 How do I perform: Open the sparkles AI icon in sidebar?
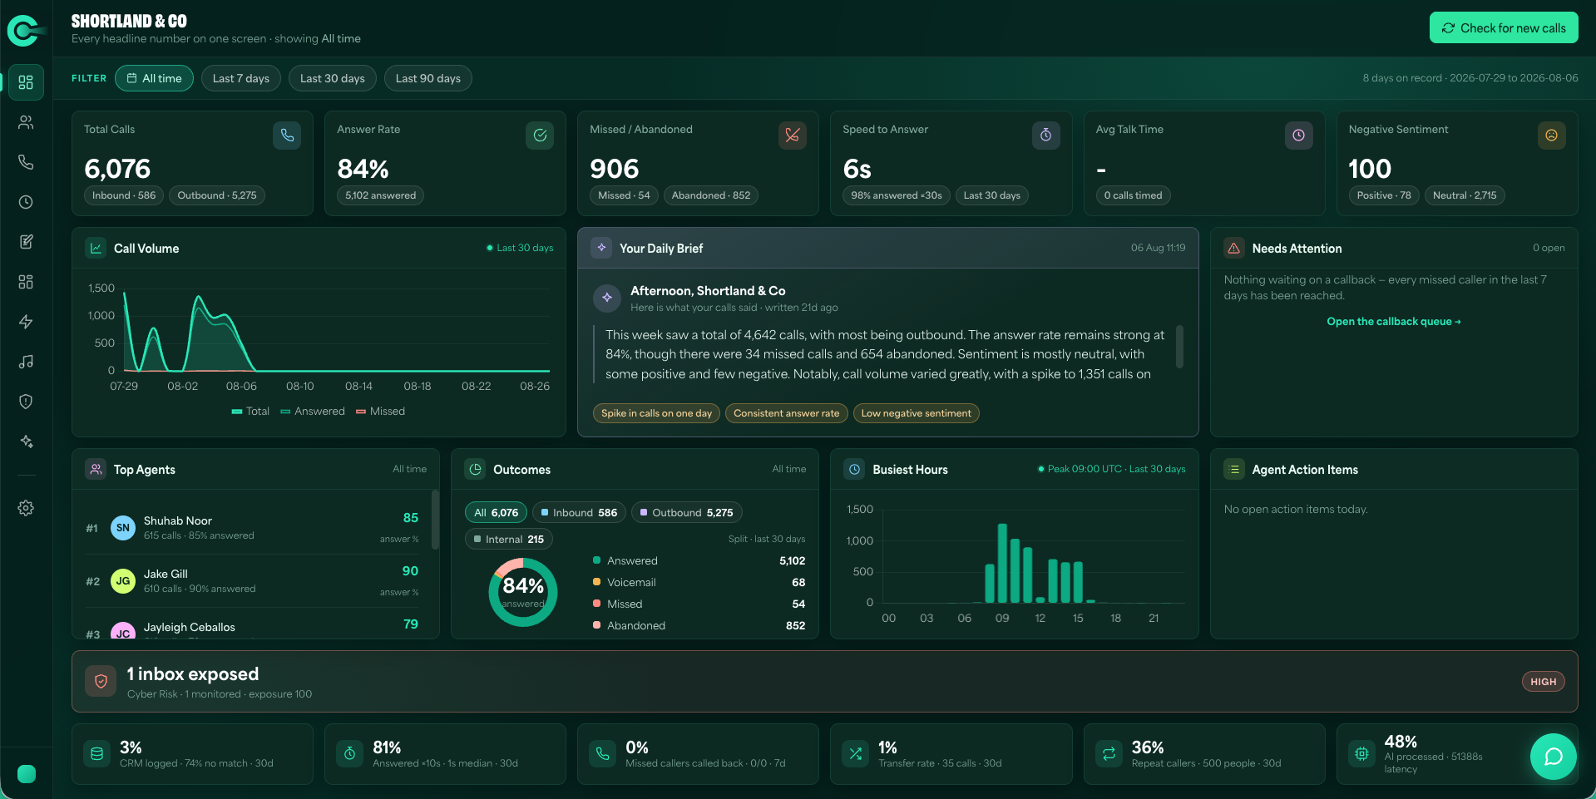click(x=26, y=441)
